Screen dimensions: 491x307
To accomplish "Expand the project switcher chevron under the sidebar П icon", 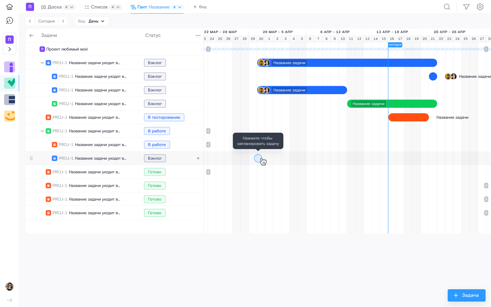I will coord(10,49).
